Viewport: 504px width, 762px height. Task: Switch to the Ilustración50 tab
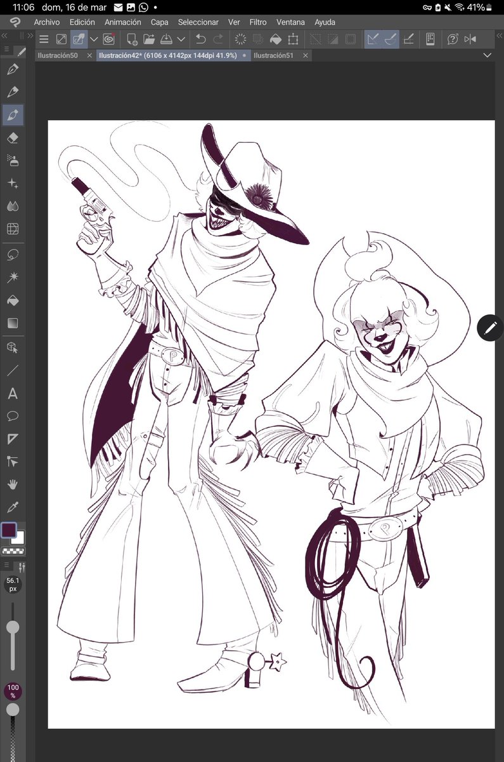[58, 56]
